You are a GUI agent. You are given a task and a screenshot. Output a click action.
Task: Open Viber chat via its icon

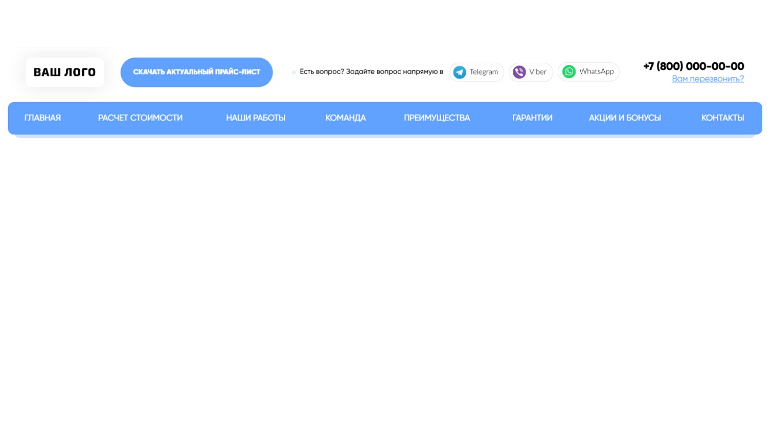[519, 72]
